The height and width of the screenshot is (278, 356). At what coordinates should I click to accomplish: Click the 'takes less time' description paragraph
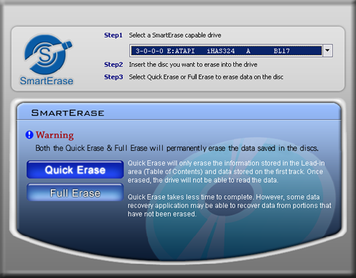click(x=229, y=205)
